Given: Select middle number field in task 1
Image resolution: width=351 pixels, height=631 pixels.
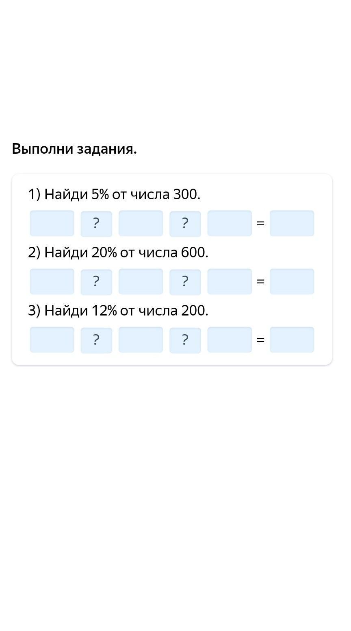Looking at the screenshot, I should (141, 223).
